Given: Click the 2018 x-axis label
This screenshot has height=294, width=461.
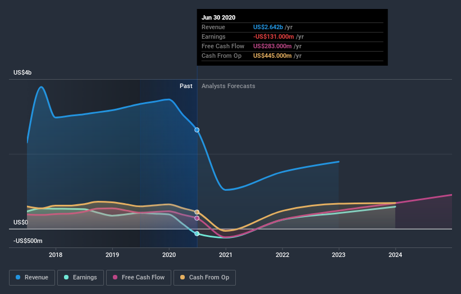Looking at the screenshot, I should coord(56,255).
